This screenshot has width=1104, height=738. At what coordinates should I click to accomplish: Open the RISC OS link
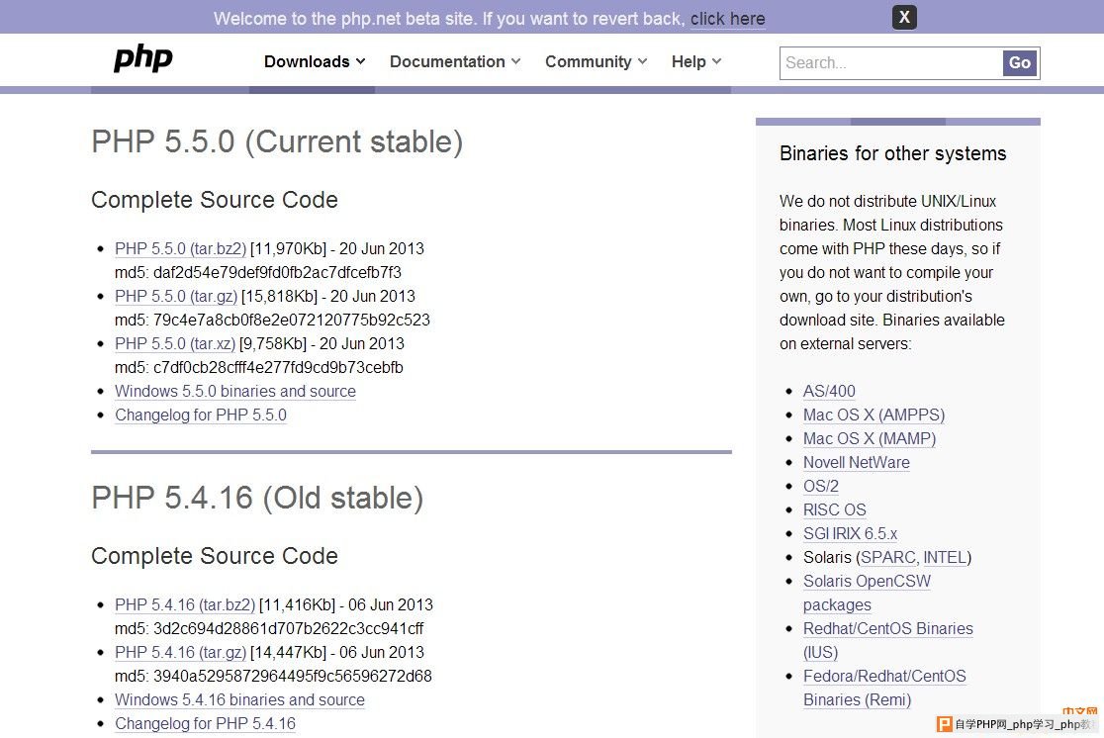834,509
